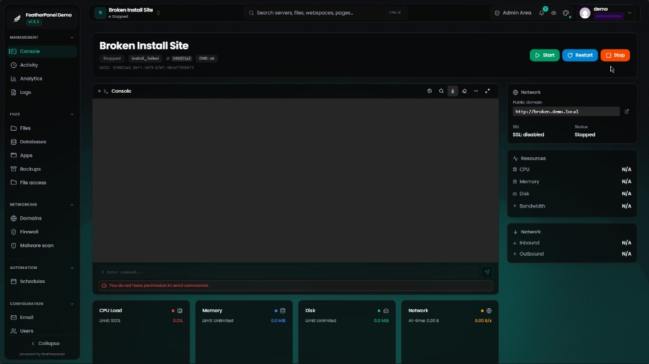Screen dimensions: 649x364
Task: Open Firewall in sidebar
Action: (x=42, y=232)
